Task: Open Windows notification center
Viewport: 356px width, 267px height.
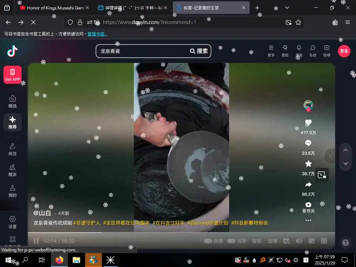Action: pyautogui.click(x=345, y=260)
